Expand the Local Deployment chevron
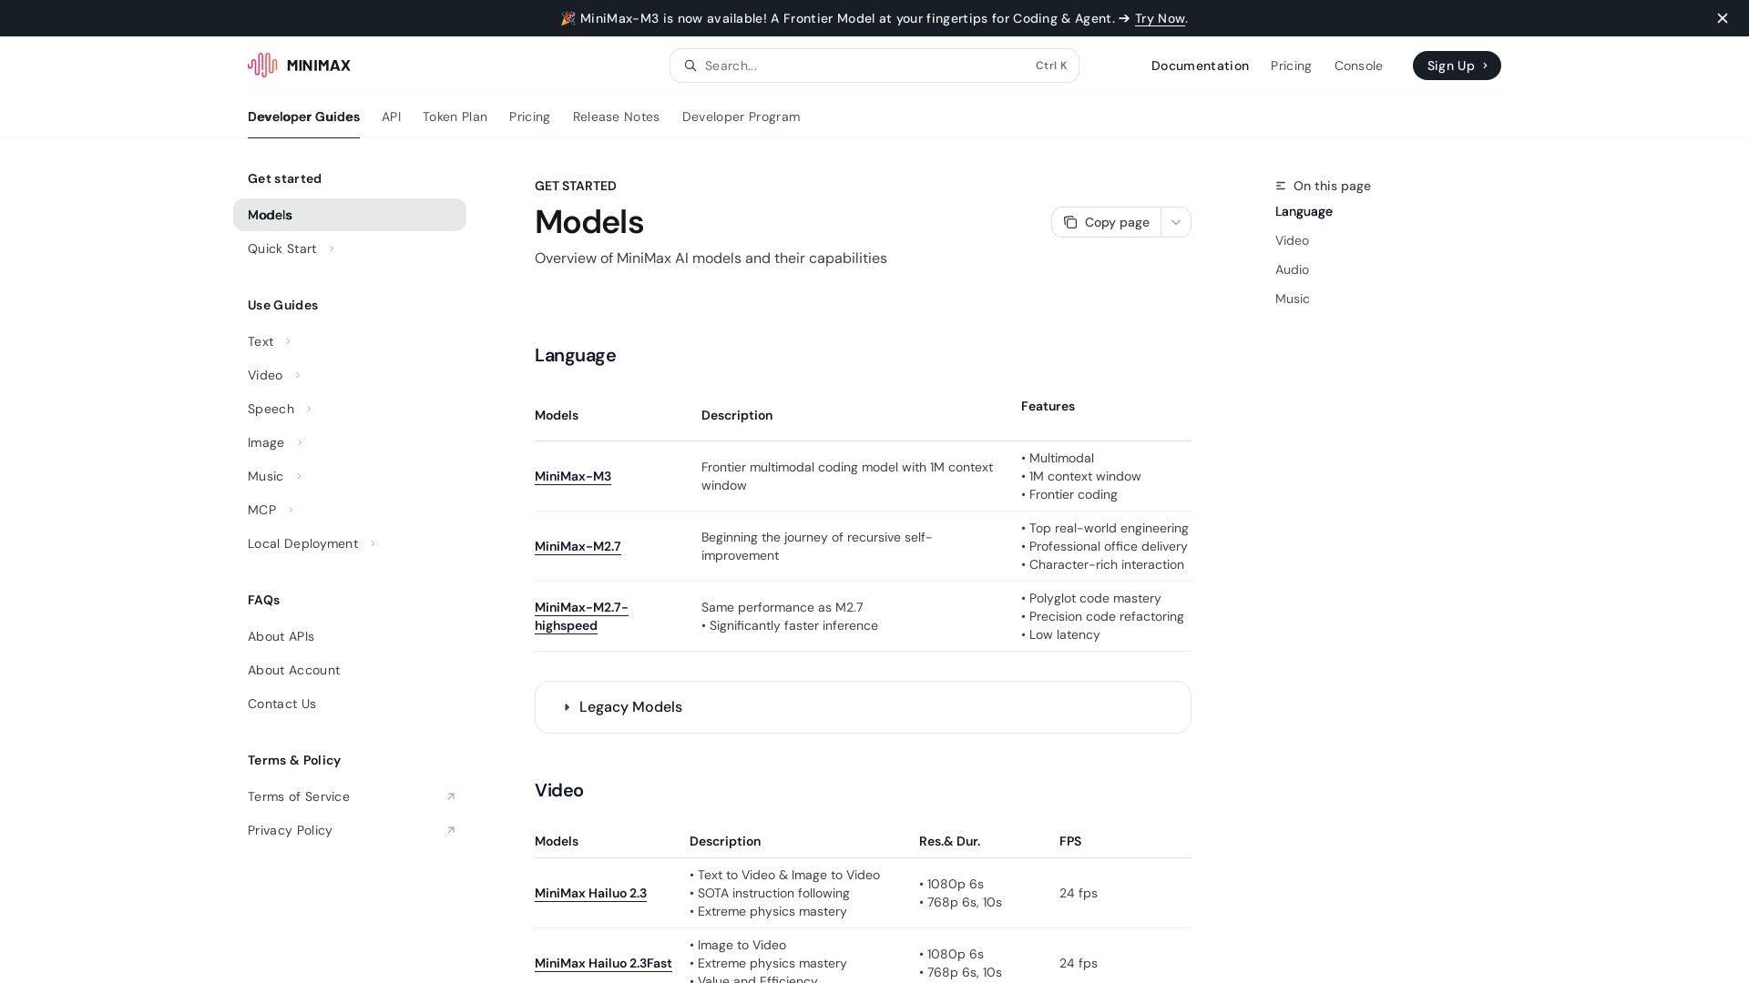 point(373,543)
